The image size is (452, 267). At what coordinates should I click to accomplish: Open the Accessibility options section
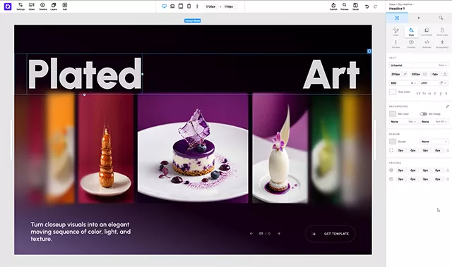[442, 44]
